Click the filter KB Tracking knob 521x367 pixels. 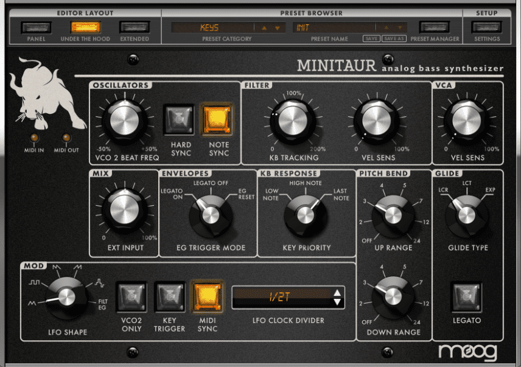tap(293, 121)
